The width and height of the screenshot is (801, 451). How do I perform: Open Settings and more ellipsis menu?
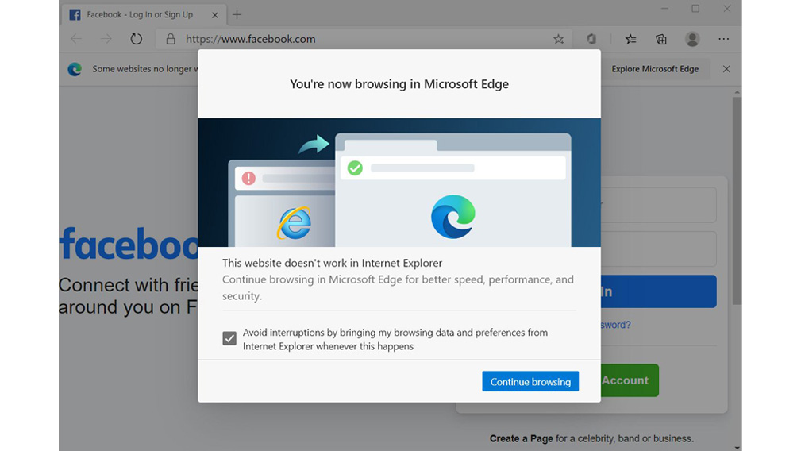pos(723,39)
